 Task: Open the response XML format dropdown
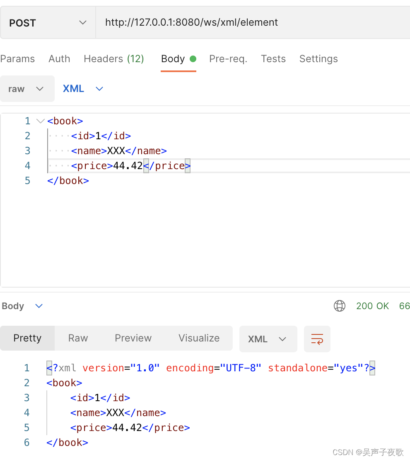click(x=268, y=339)
